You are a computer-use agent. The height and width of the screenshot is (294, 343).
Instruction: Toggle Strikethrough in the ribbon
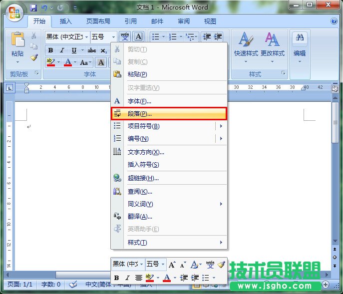(92, 50)
